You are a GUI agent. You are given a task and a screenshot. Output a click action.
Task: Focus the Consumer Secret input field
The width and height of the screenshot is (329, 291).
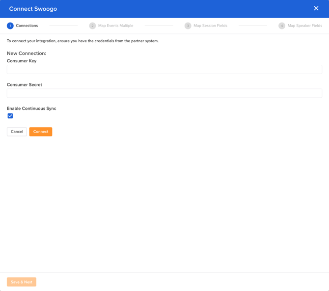point(164,93)
